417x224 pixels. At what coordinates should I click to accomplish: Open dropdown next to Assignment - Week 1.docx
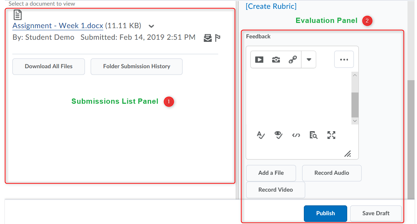pyautogui.click(x=151, y=26)
